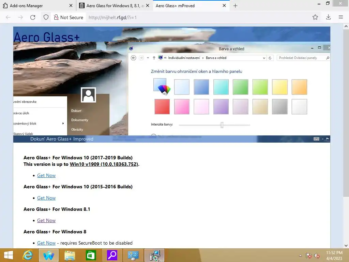Screen dimensions: 349x262
Task: Click the Action Center flag tray icon
Action: [x=308, y=256]
